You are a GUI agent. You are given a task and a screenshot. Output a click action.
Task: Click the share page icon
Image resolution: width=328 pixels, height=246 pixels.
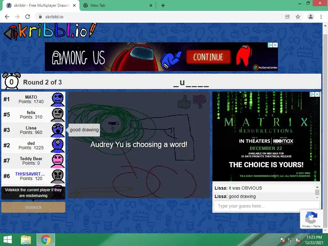[x=288, y=17]
